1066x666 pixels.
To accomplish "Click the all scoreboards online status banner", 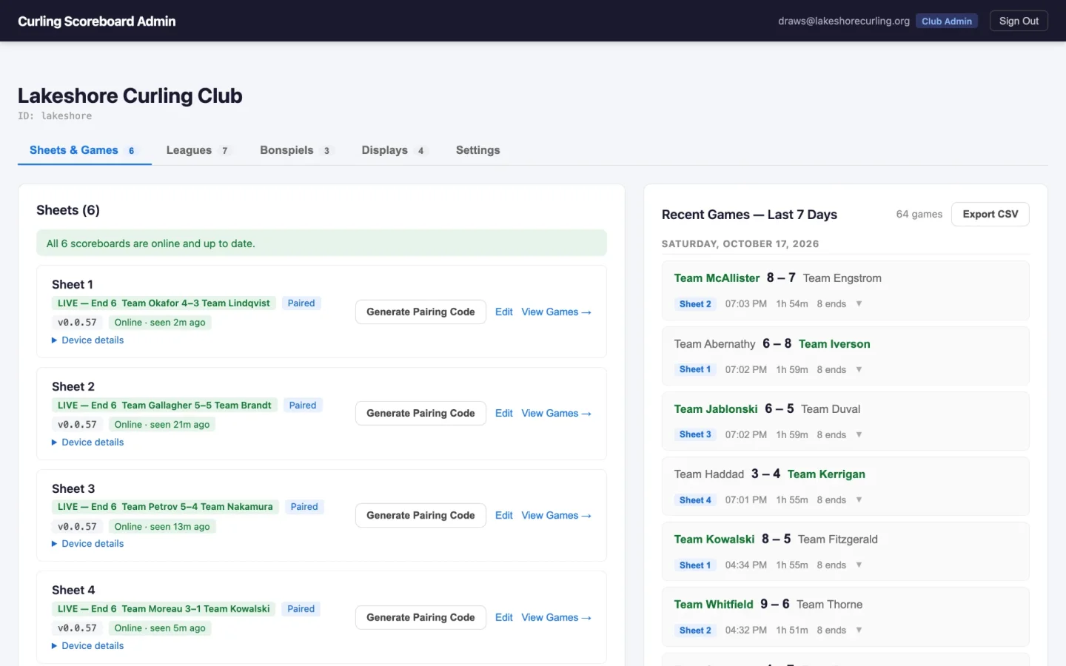I will 321,243.
